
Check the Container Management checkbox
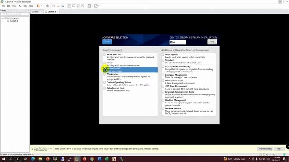point(163,75)
